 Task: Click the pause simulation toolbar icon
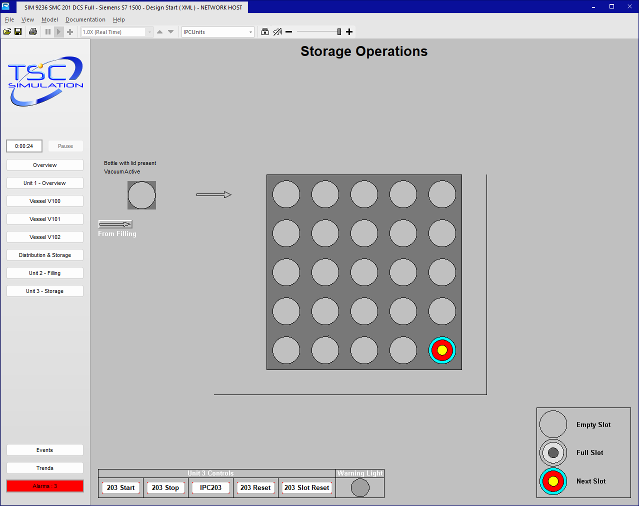point(48,31)
